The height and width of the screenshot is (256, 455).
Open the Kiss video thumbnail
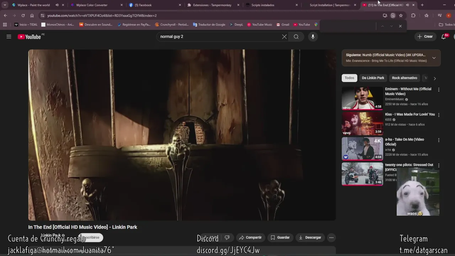(x=362, y=123)
